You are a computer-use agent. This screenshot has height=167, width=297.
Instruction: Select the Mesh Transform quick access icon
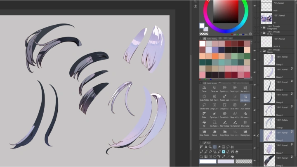(214, 97)
